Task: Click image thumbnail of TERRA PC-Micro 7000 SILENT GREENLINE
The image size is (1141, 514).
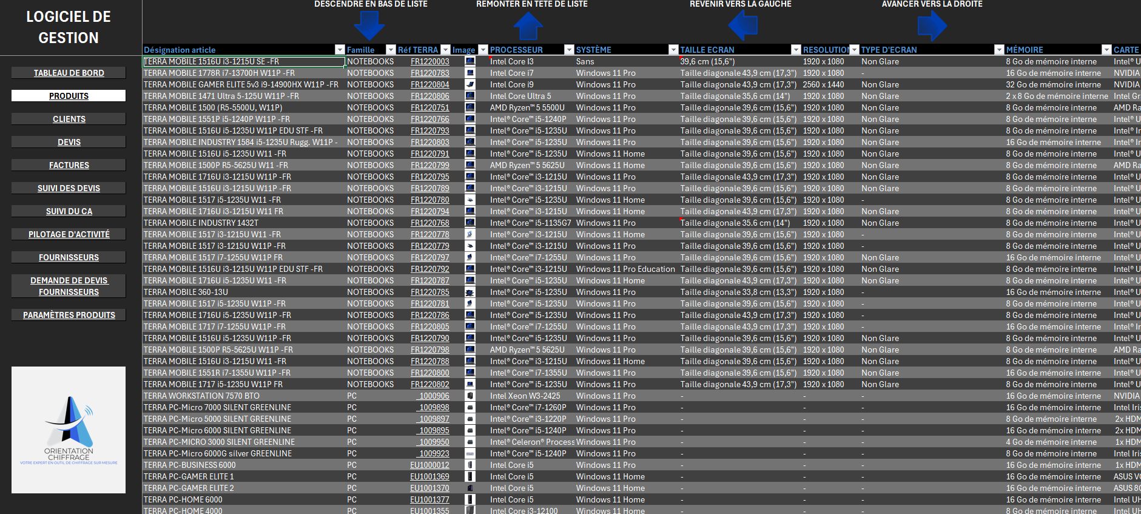Action: pyautogui.click(x=470, y=407)
